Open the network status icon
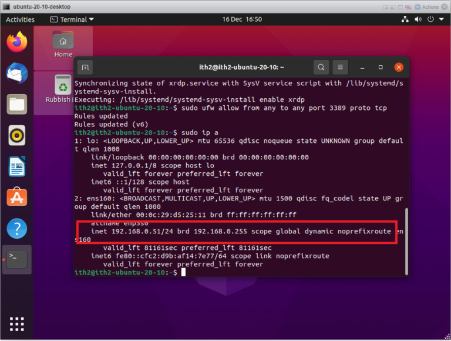Viewport: 451px width, 341px height. [405, 19]
